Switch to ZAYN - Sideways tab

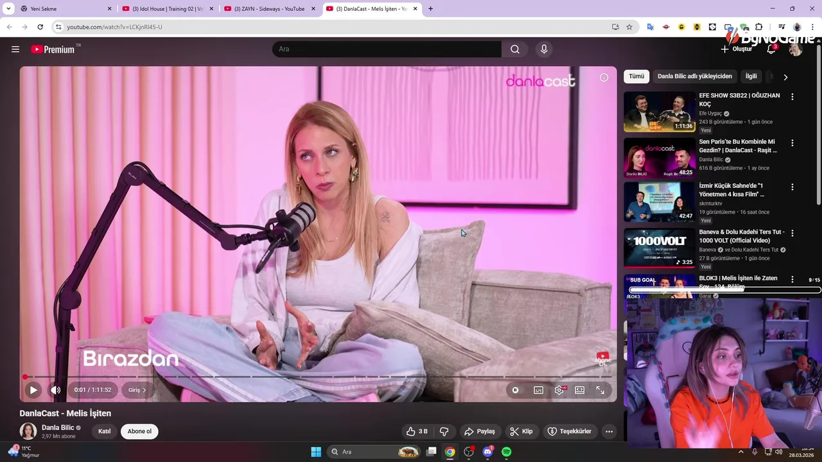269,9
